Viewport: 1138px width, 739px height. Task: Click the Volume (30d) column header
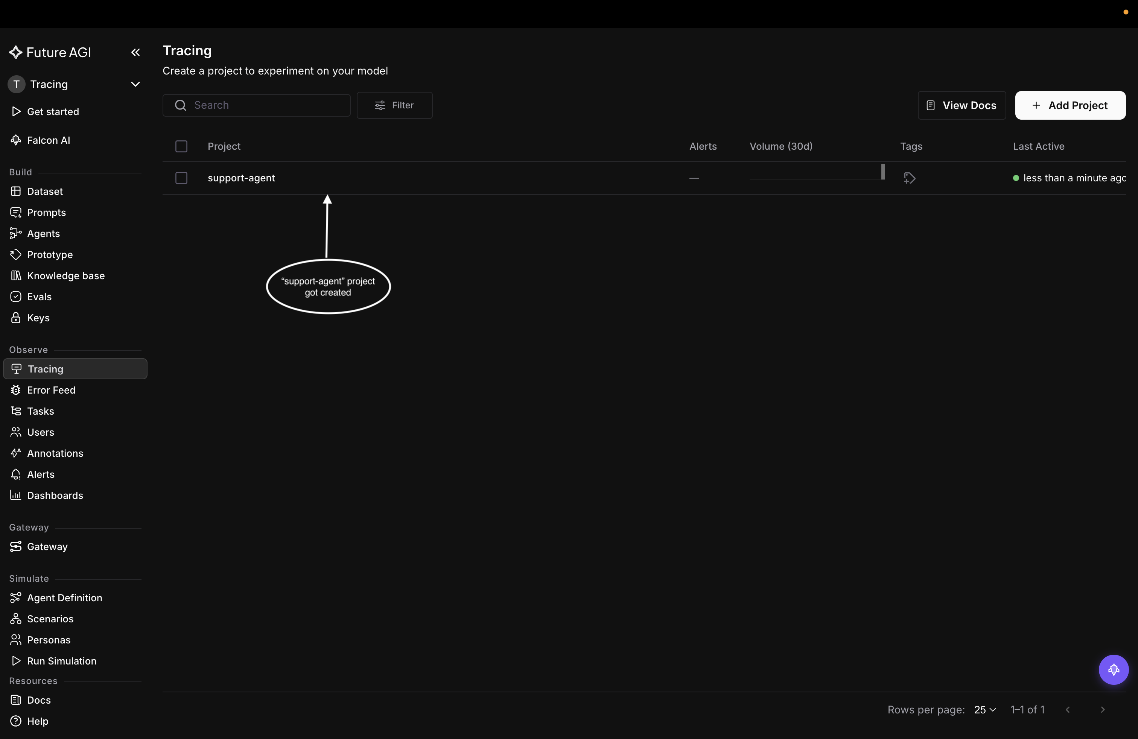pos(781,146)
